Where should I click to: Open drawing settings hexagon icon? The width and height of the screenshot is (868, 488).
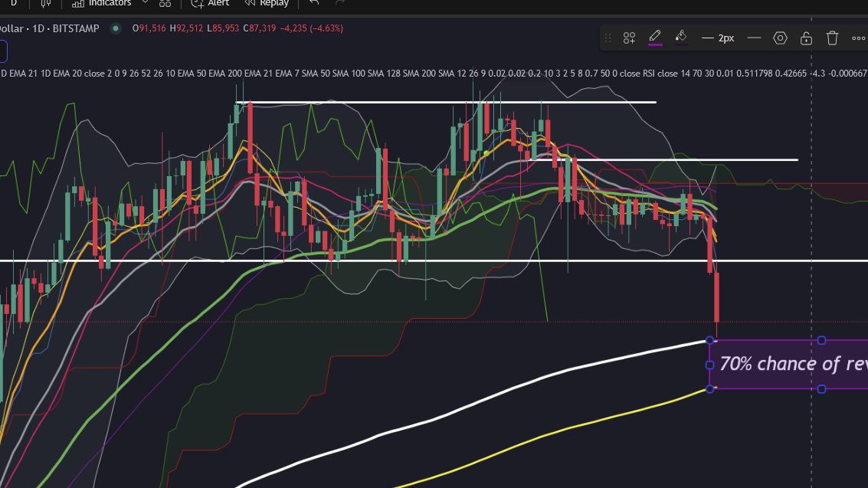pyautogui.click(x=780, y=38)
